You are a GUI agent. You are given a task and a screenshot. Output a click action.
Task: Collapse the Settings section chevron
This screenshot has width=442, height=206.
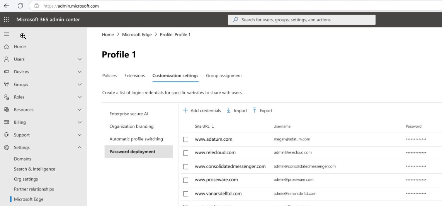click(80, 147)
